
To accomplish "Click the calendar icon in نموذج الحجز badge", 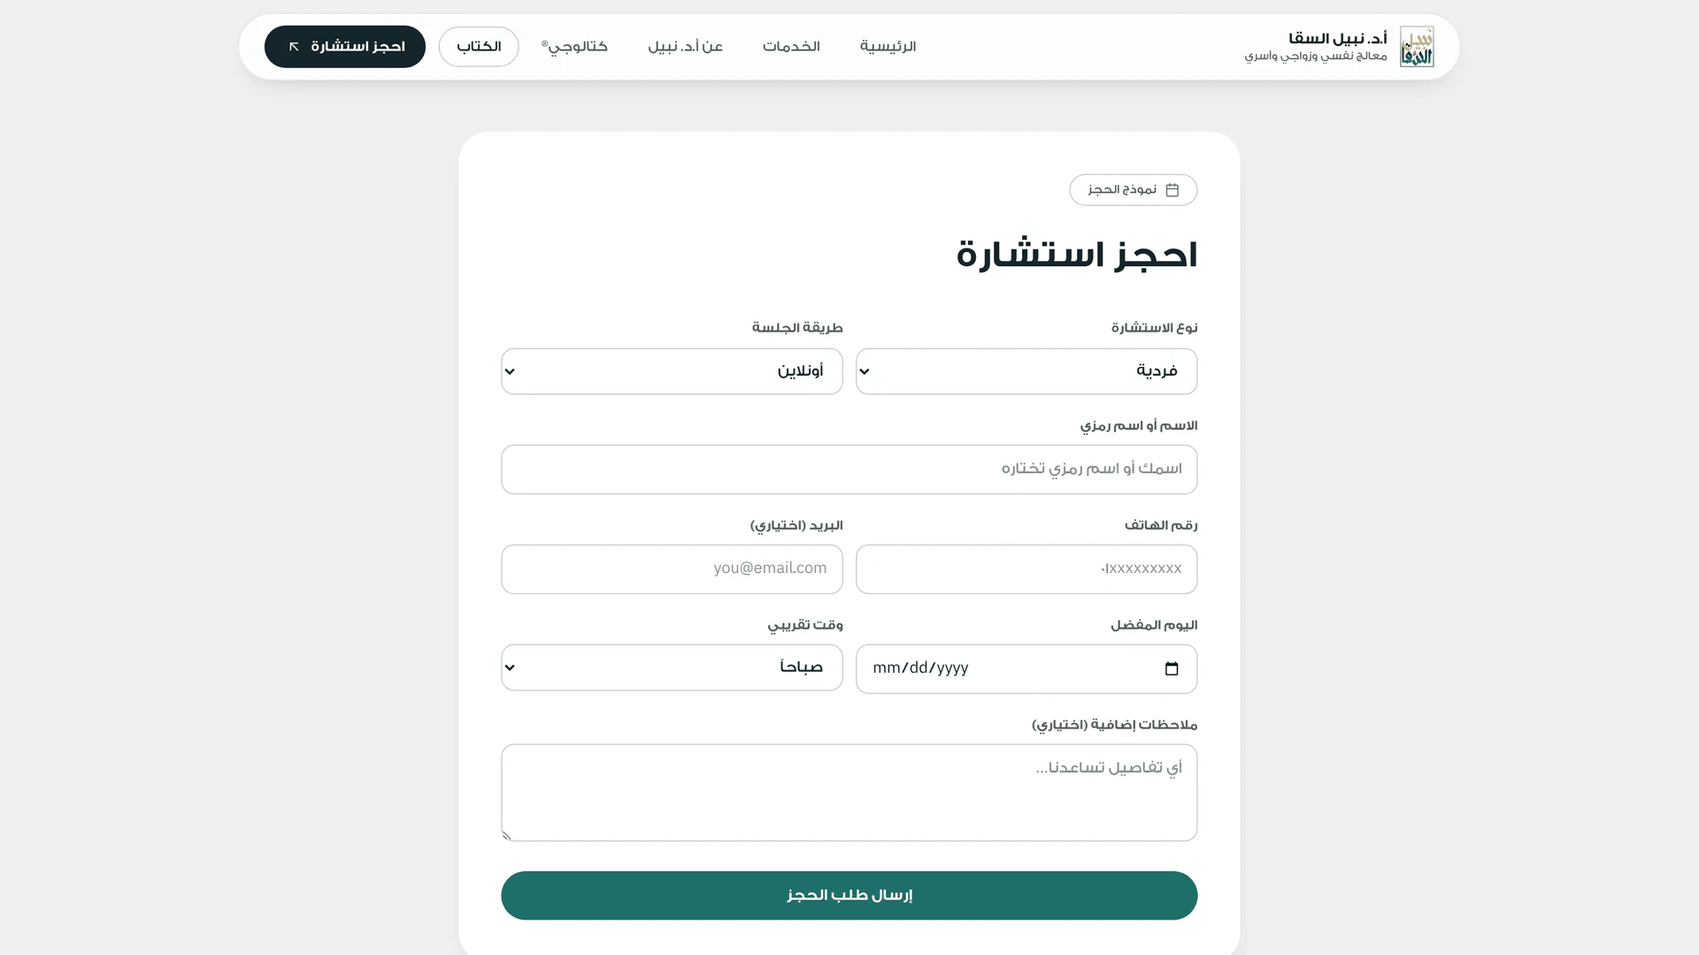I will (x=1172, y=190).
